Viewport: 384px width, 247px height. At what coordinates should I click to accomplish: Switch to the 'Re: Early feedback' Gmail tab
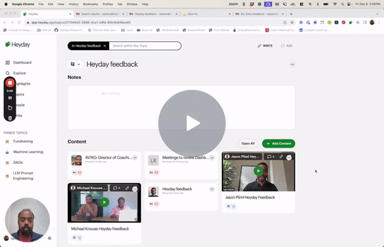pos(260,14)
